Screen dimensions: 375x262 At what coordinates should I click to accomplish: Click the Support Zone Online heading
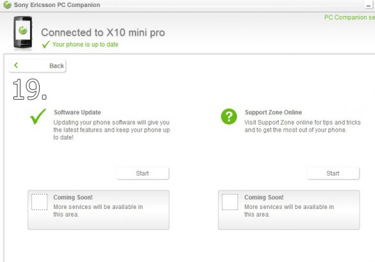click(x=273, y=112)
